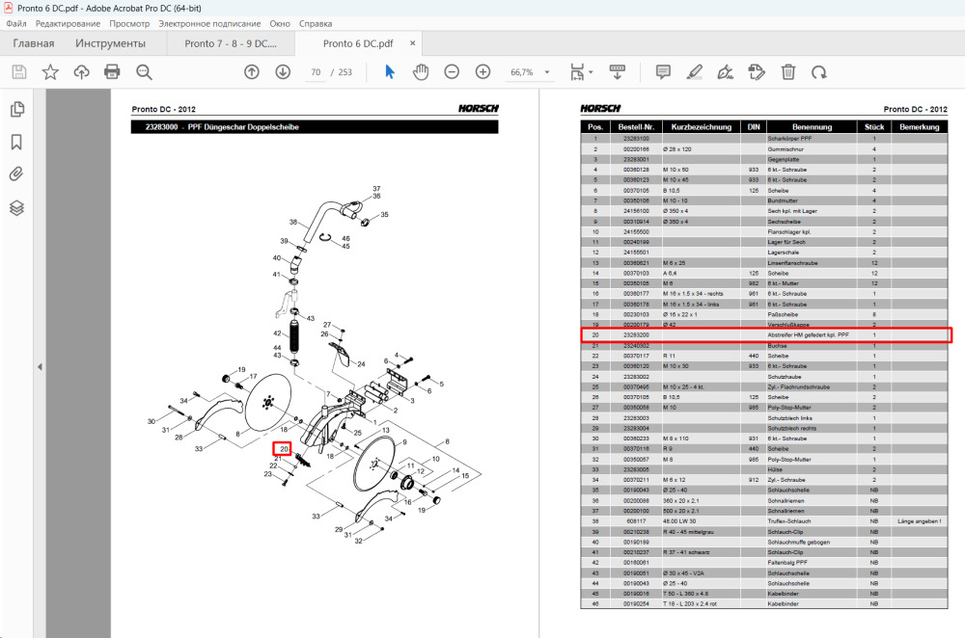
Task: Open the attachments paperclip panel
Action: [x=16, y=173]
